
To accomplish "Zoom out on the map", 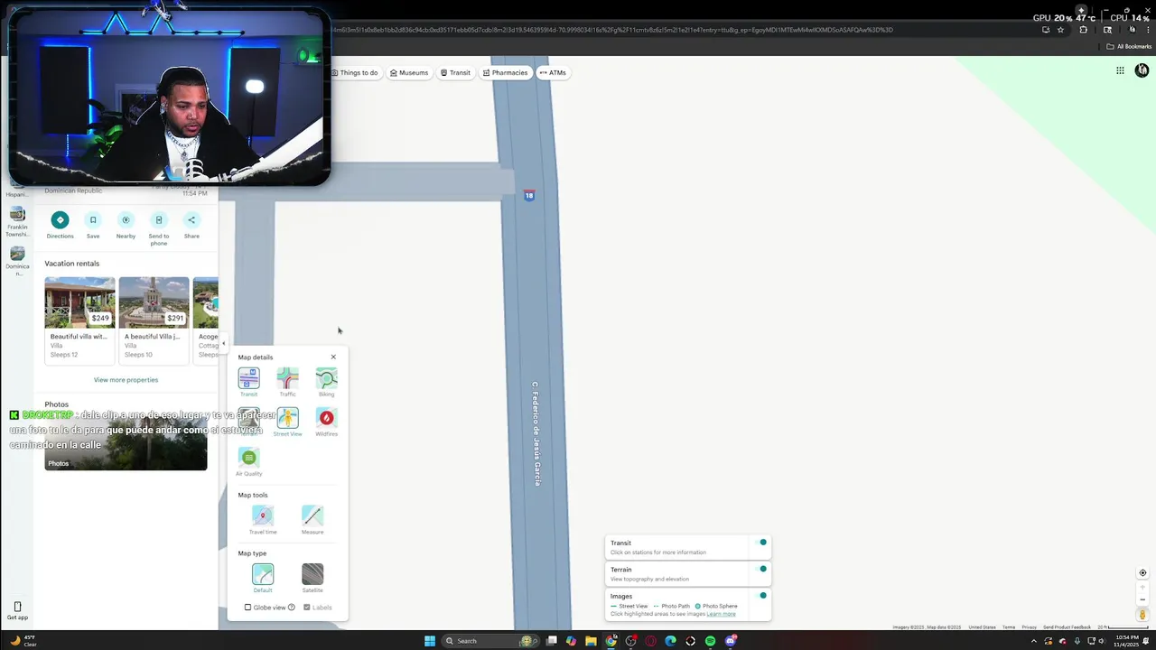I will [x=1142, y=600].
